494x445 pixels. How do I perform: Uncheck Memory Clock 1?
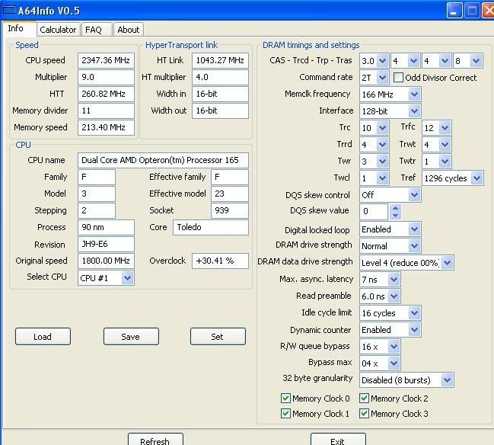click(x=285, y=413)
